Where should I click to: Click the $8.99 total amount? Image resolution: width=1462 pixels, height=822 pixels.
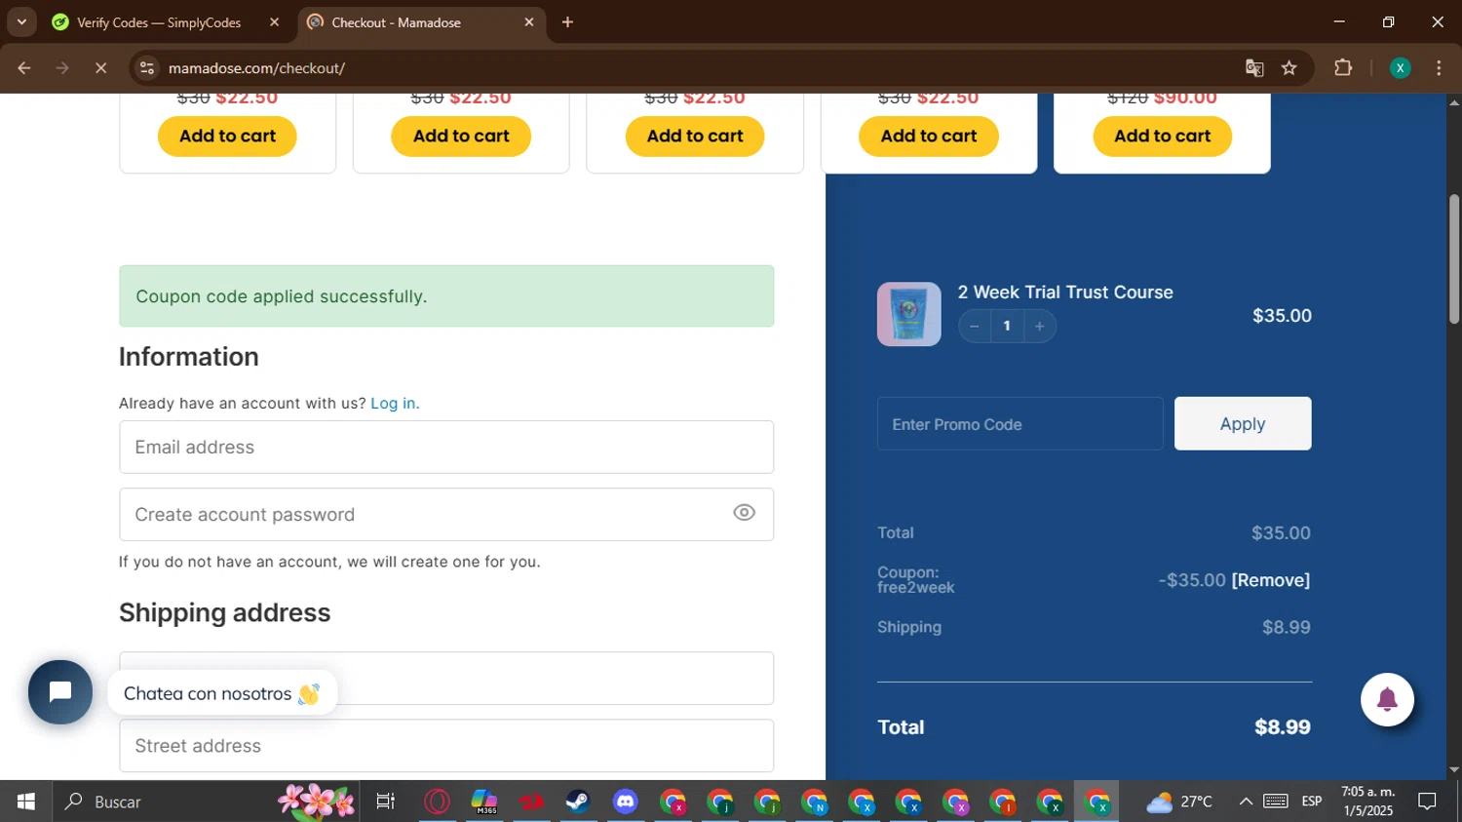(x=1283, y=727)
